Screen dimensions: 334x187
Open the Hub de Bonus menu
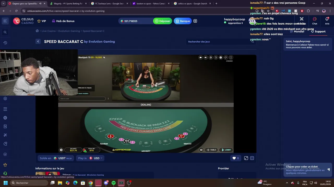(x=63, y=21)
